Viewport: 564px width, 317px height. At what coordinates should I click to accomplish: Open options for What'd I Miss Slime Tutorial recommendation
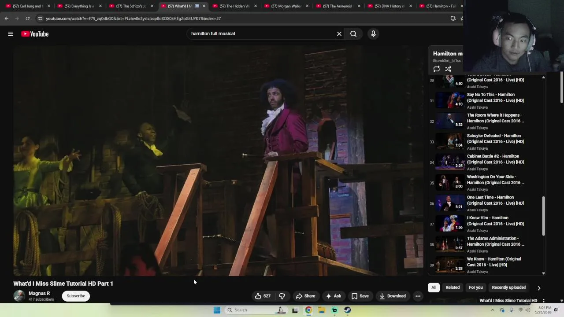[544, 301]
